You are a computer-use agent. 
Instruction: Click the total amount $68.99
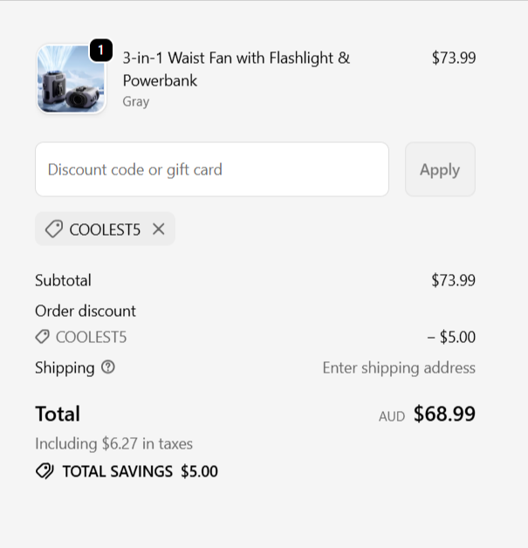click(x=444, y=414)
